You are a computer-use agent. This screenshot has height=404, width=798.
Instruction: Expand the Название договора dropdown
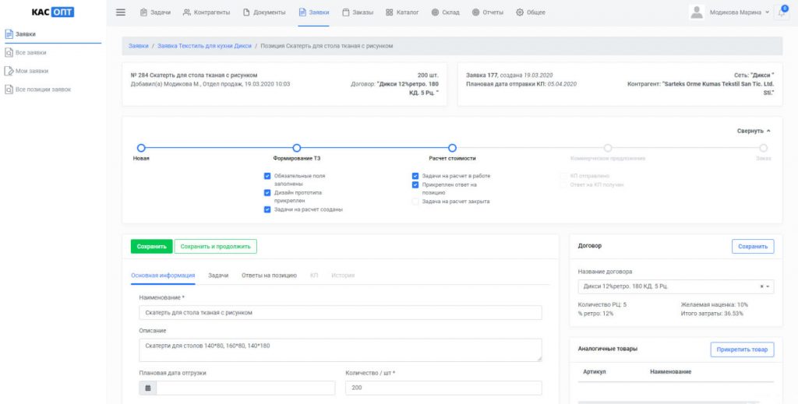676,286
